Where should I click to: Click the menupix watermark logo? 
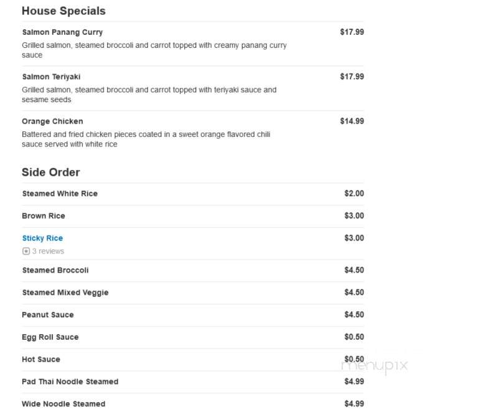point(374,366)
